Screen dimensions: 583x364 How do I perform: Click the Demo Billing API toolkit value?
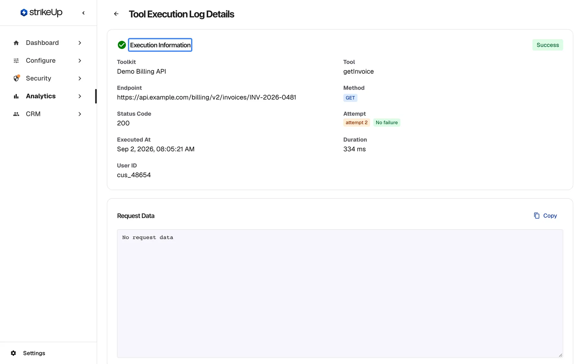[x=142, y=72]
